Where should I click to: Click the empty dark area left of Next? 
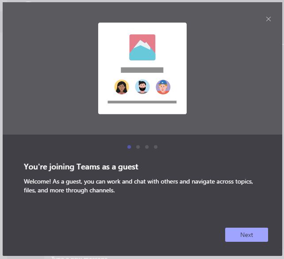133,235
